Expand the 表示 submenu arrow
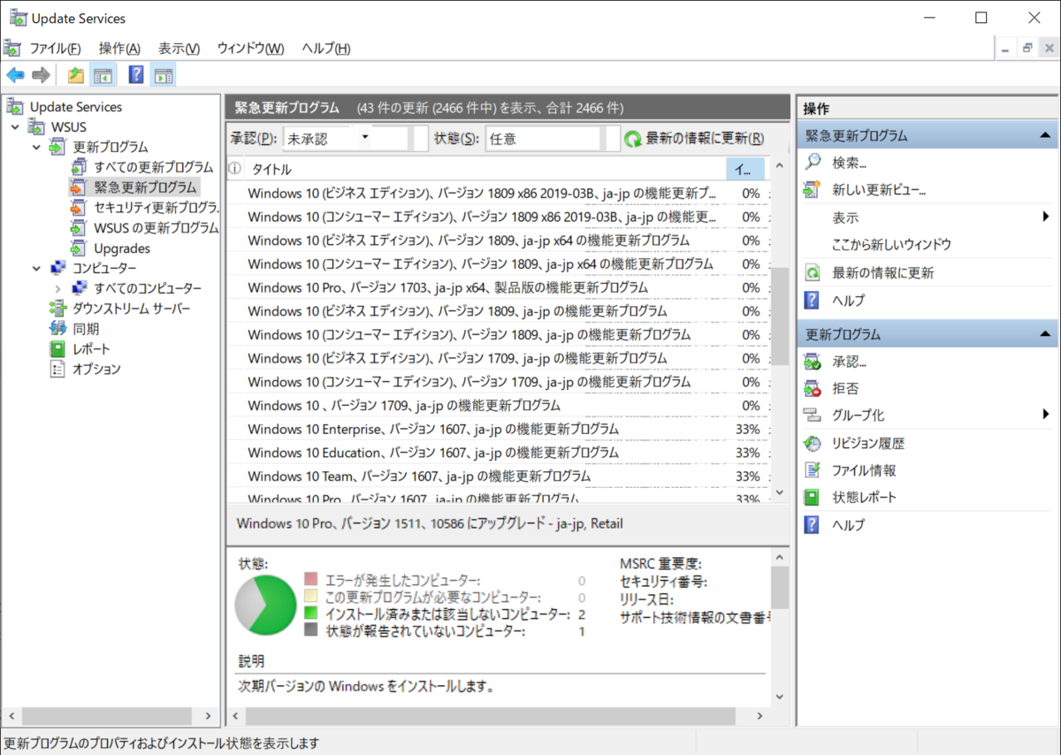The height and width of the screenshot is (755, 1061). (1046, 217)
